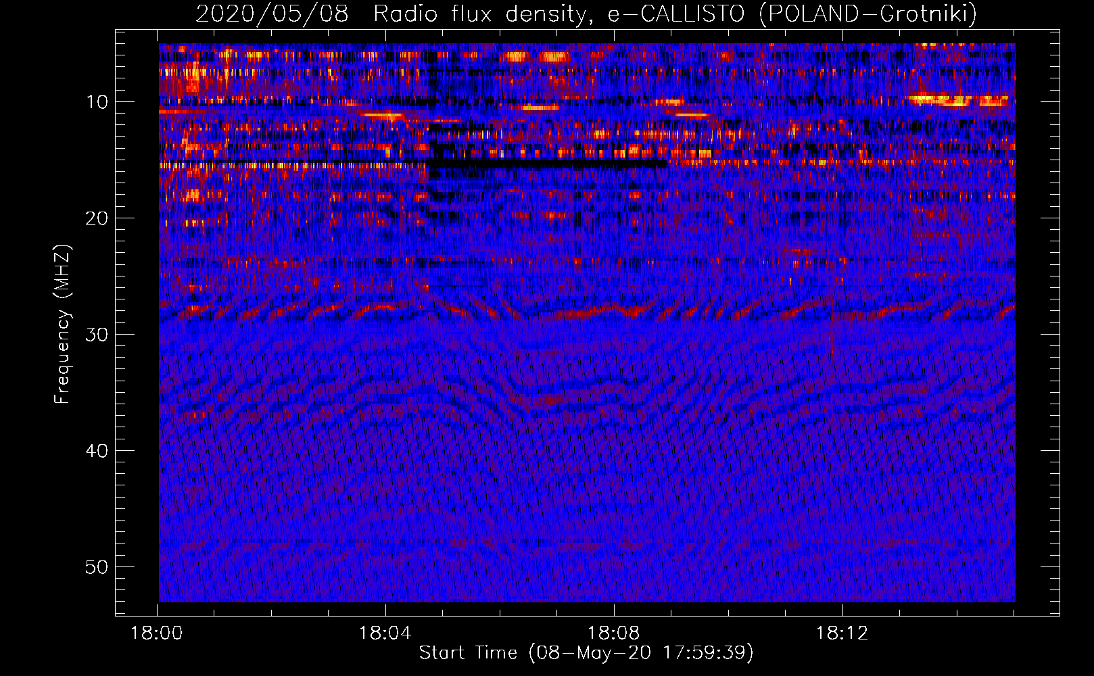Click the Frequency (MHZ) axis label
This screenshot has height=676, width=1094.
[62, 324]
